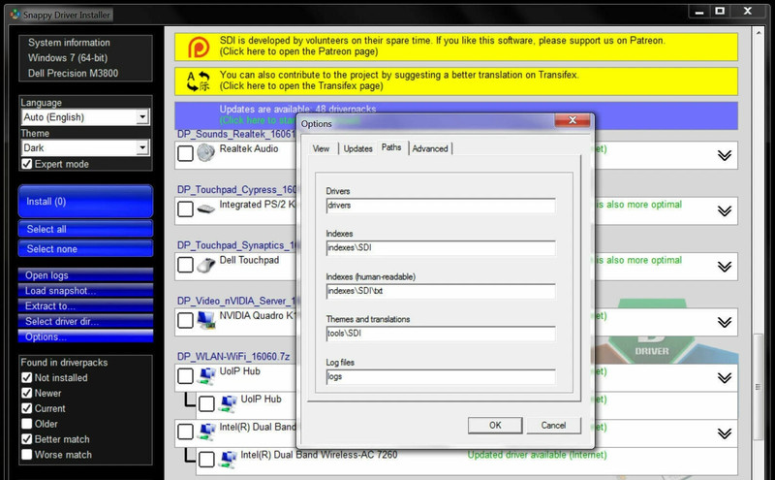Enable the Older filter checkbox
Viewport: 775px width, 480px height.
(27, 424)
